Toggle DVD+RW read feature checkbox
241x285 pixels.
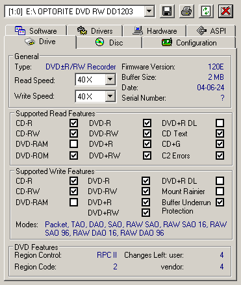(147, 155)
